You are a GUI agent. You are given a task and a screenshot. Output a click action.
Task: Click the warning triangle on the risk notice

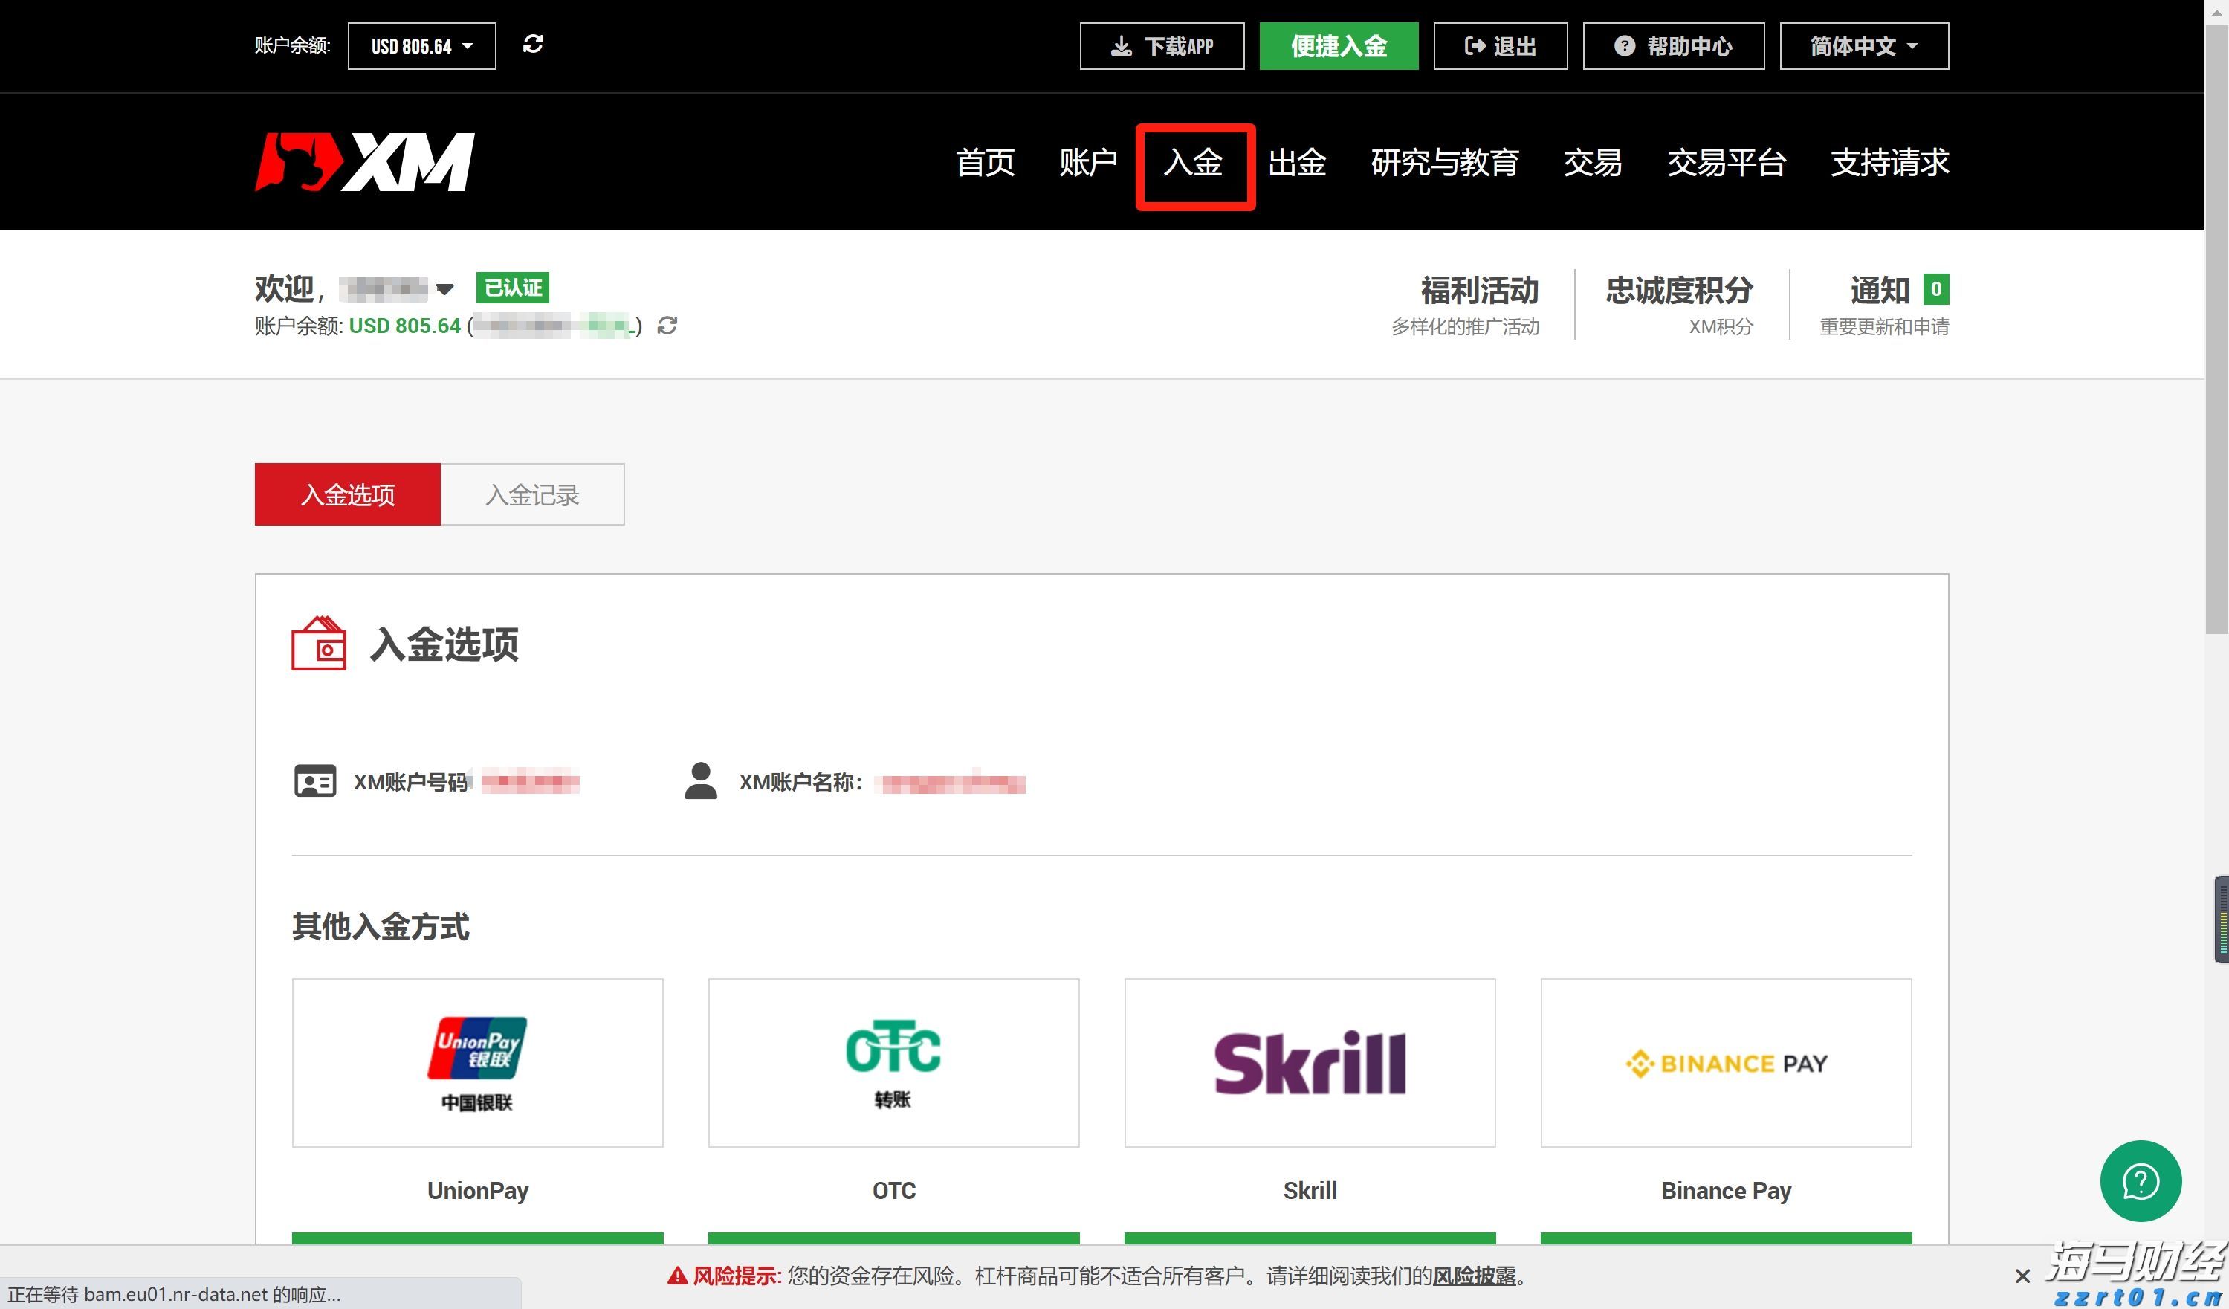pyautogui.click(x=675, y=1276)
